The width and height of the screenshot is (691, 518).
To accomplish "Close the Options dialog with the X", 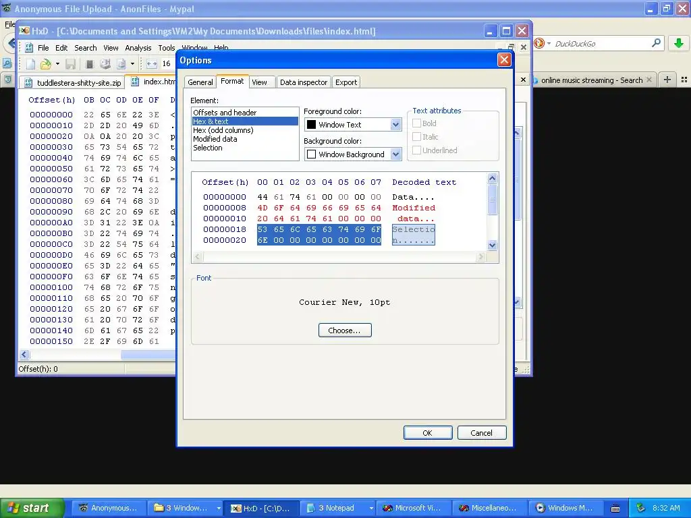I will pos(504,60).
